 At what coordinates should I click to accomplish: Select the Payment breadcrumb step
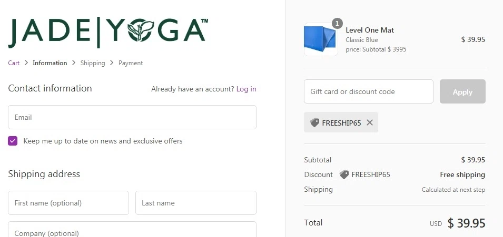(131, 63)
